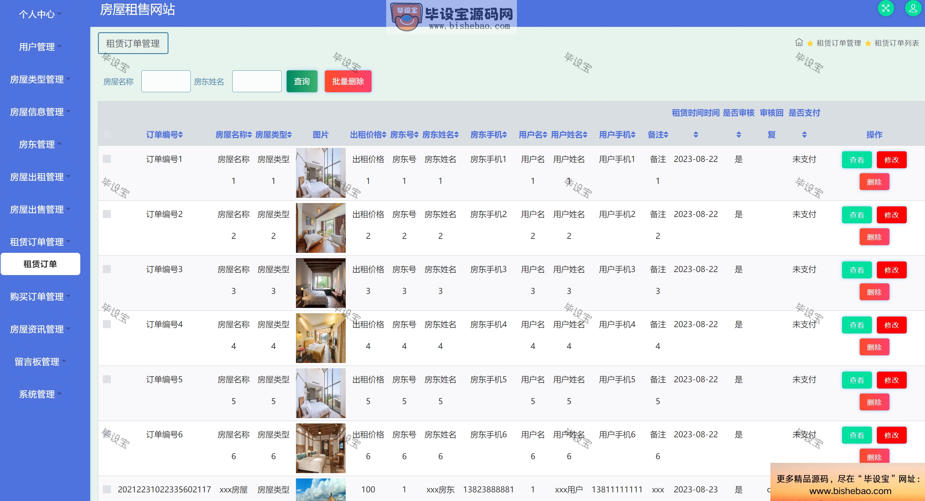The width and height of the screenshot is (925, 501).
Task: Edit the 订单编号6 row with 修改
Action: (x=891, y=435)
